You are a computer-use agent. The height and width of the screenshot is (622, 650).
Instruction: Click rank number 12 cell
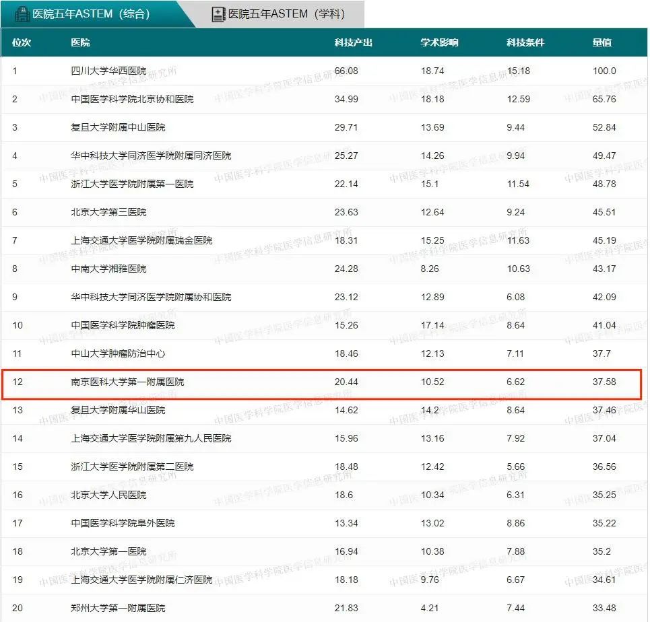18,382
